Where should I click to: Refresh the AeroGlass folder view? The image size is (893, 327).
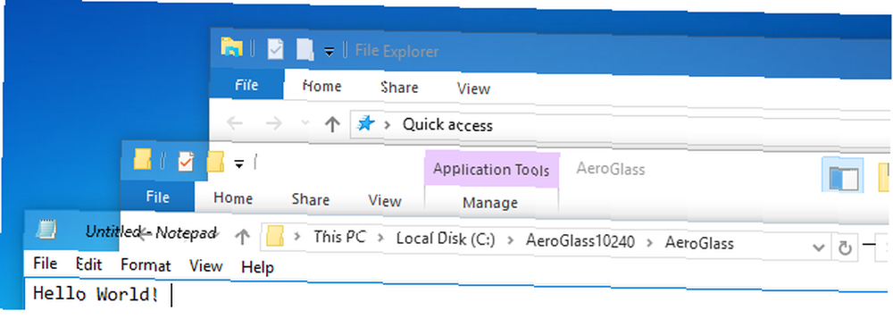pyautogui.click(x=845, y=247)
